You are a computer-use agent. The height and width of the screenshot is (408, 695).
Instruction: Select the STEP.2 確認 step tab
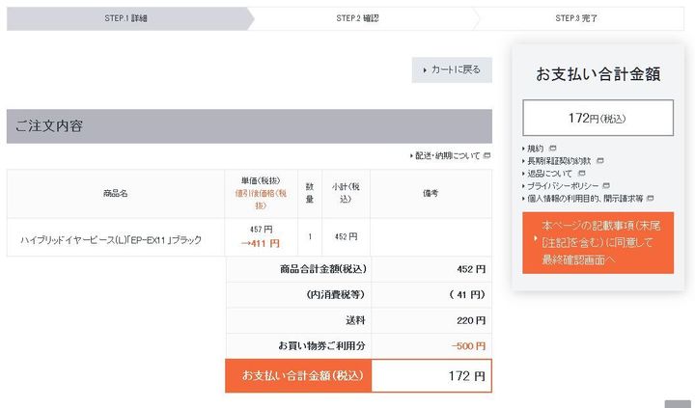(x=357, y=18)
